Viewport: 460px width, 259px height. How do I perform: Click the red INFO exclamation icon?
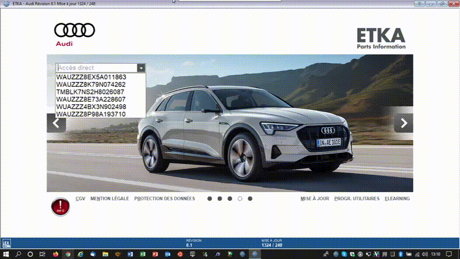pyautogui.click(x=60, y=207)
